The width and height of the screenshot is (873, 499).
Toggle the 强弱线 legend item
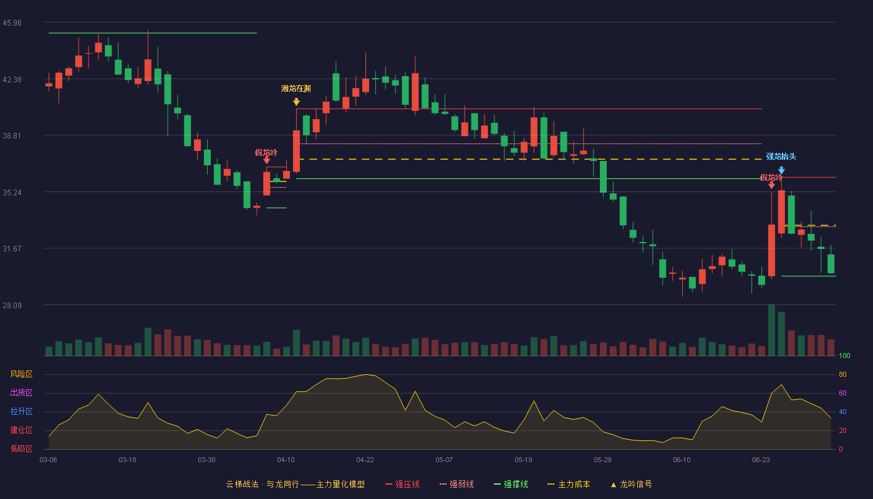[x=456, y=484]
